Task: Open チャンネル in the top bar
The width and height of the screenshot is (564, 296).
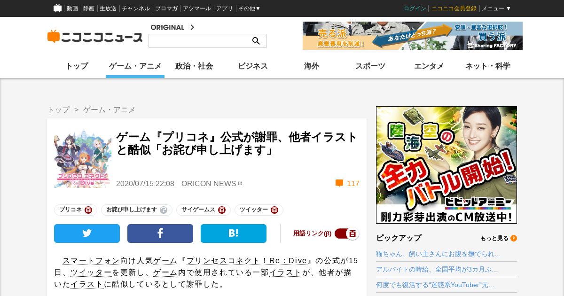Action: pos(136,8)
